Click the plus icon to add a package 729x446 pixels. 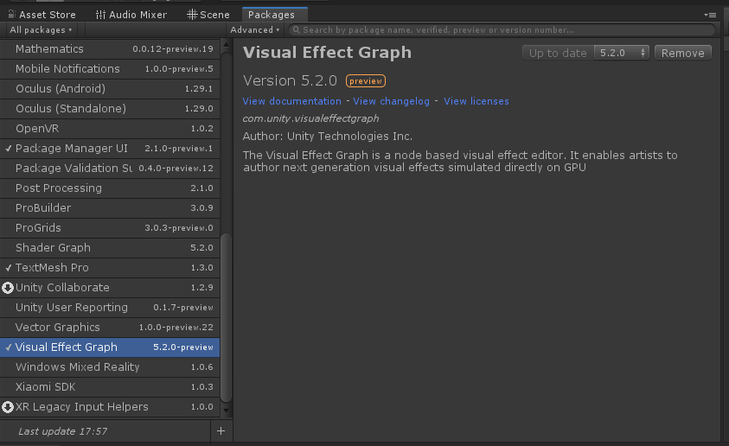[221, 430]
